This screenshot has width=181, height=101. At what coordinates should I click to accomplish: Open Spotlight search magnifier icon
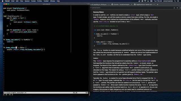tap(175, 1)
